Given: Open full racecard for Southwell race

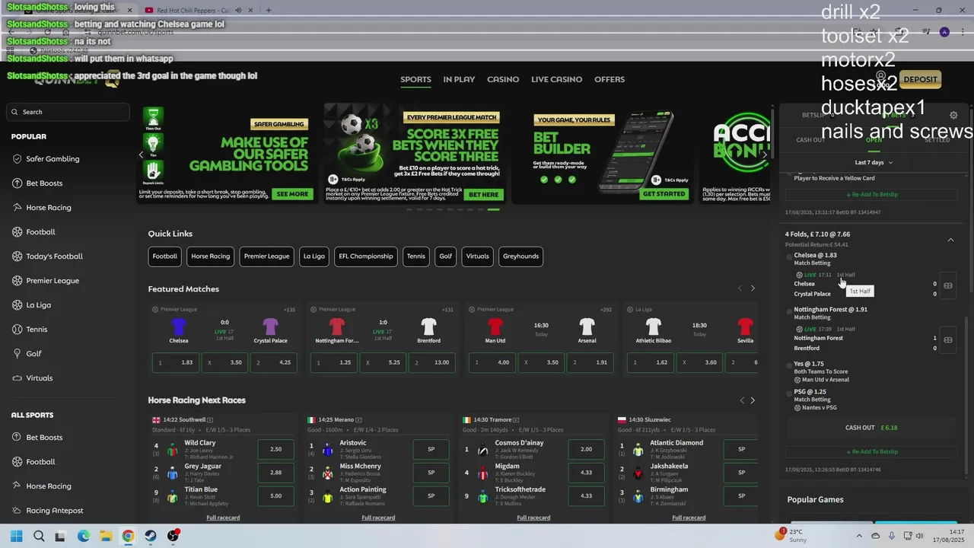Looking at the screenshot, I should (223, 518).
